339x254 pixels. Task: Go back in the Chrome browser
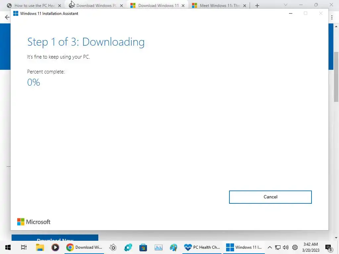coord(7,17)
